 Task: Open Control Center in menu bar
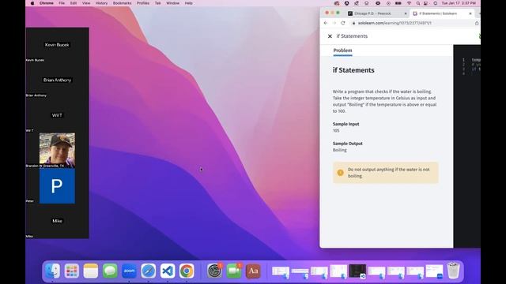(x=425, y=3)
